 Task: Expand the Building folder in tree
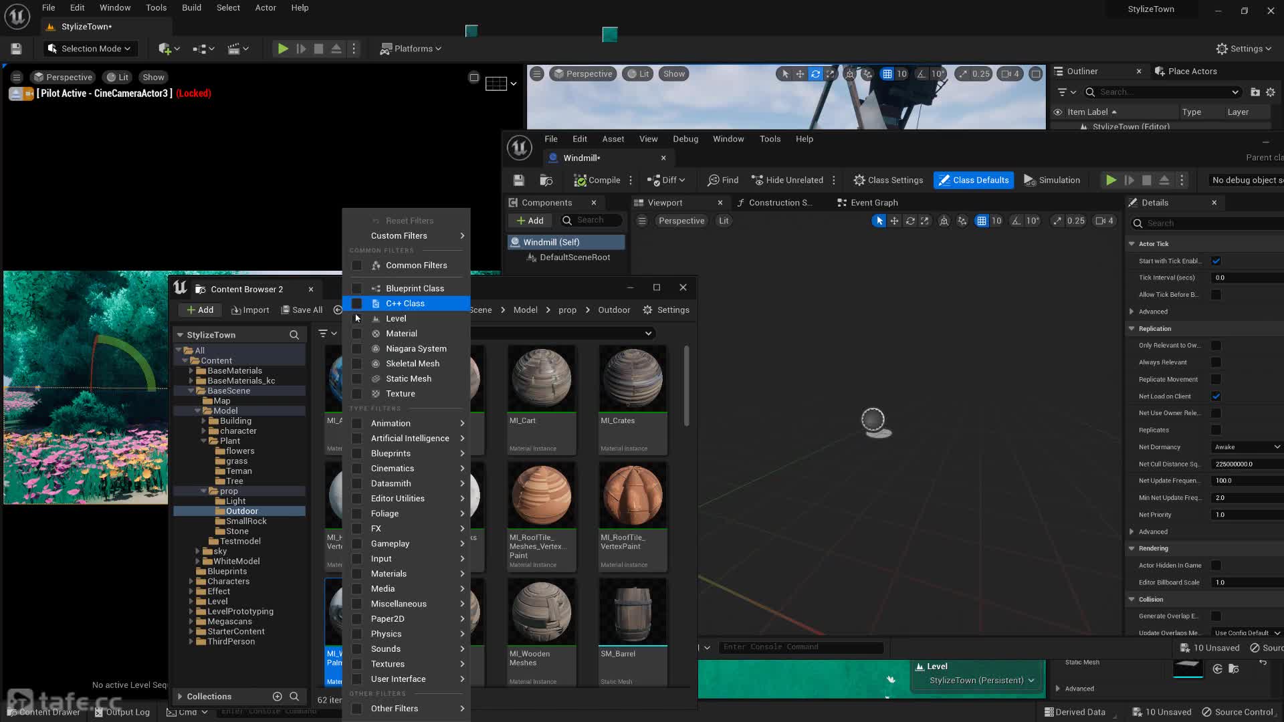(203, 421)
